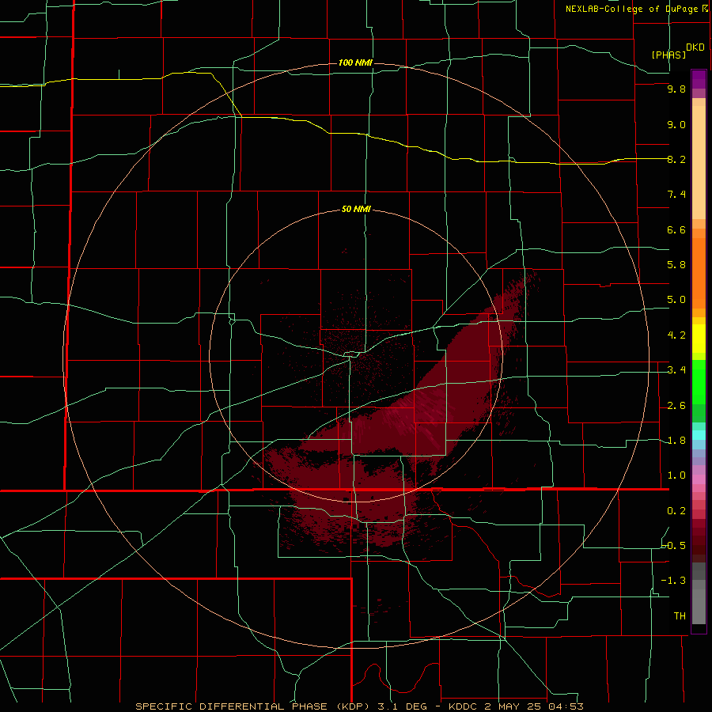Click the -1.3 scale value

click(x=674, y=581)
